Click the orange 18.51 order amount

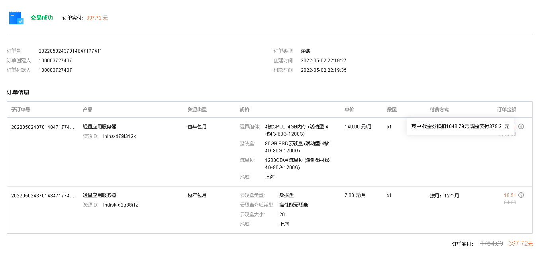click(510, 195)
